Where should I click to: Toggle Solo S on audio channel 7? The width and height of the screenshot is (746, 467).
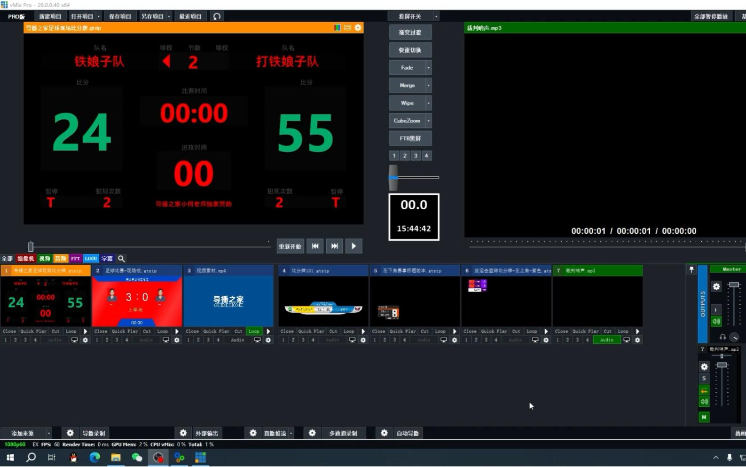click(x=704, y=379)
